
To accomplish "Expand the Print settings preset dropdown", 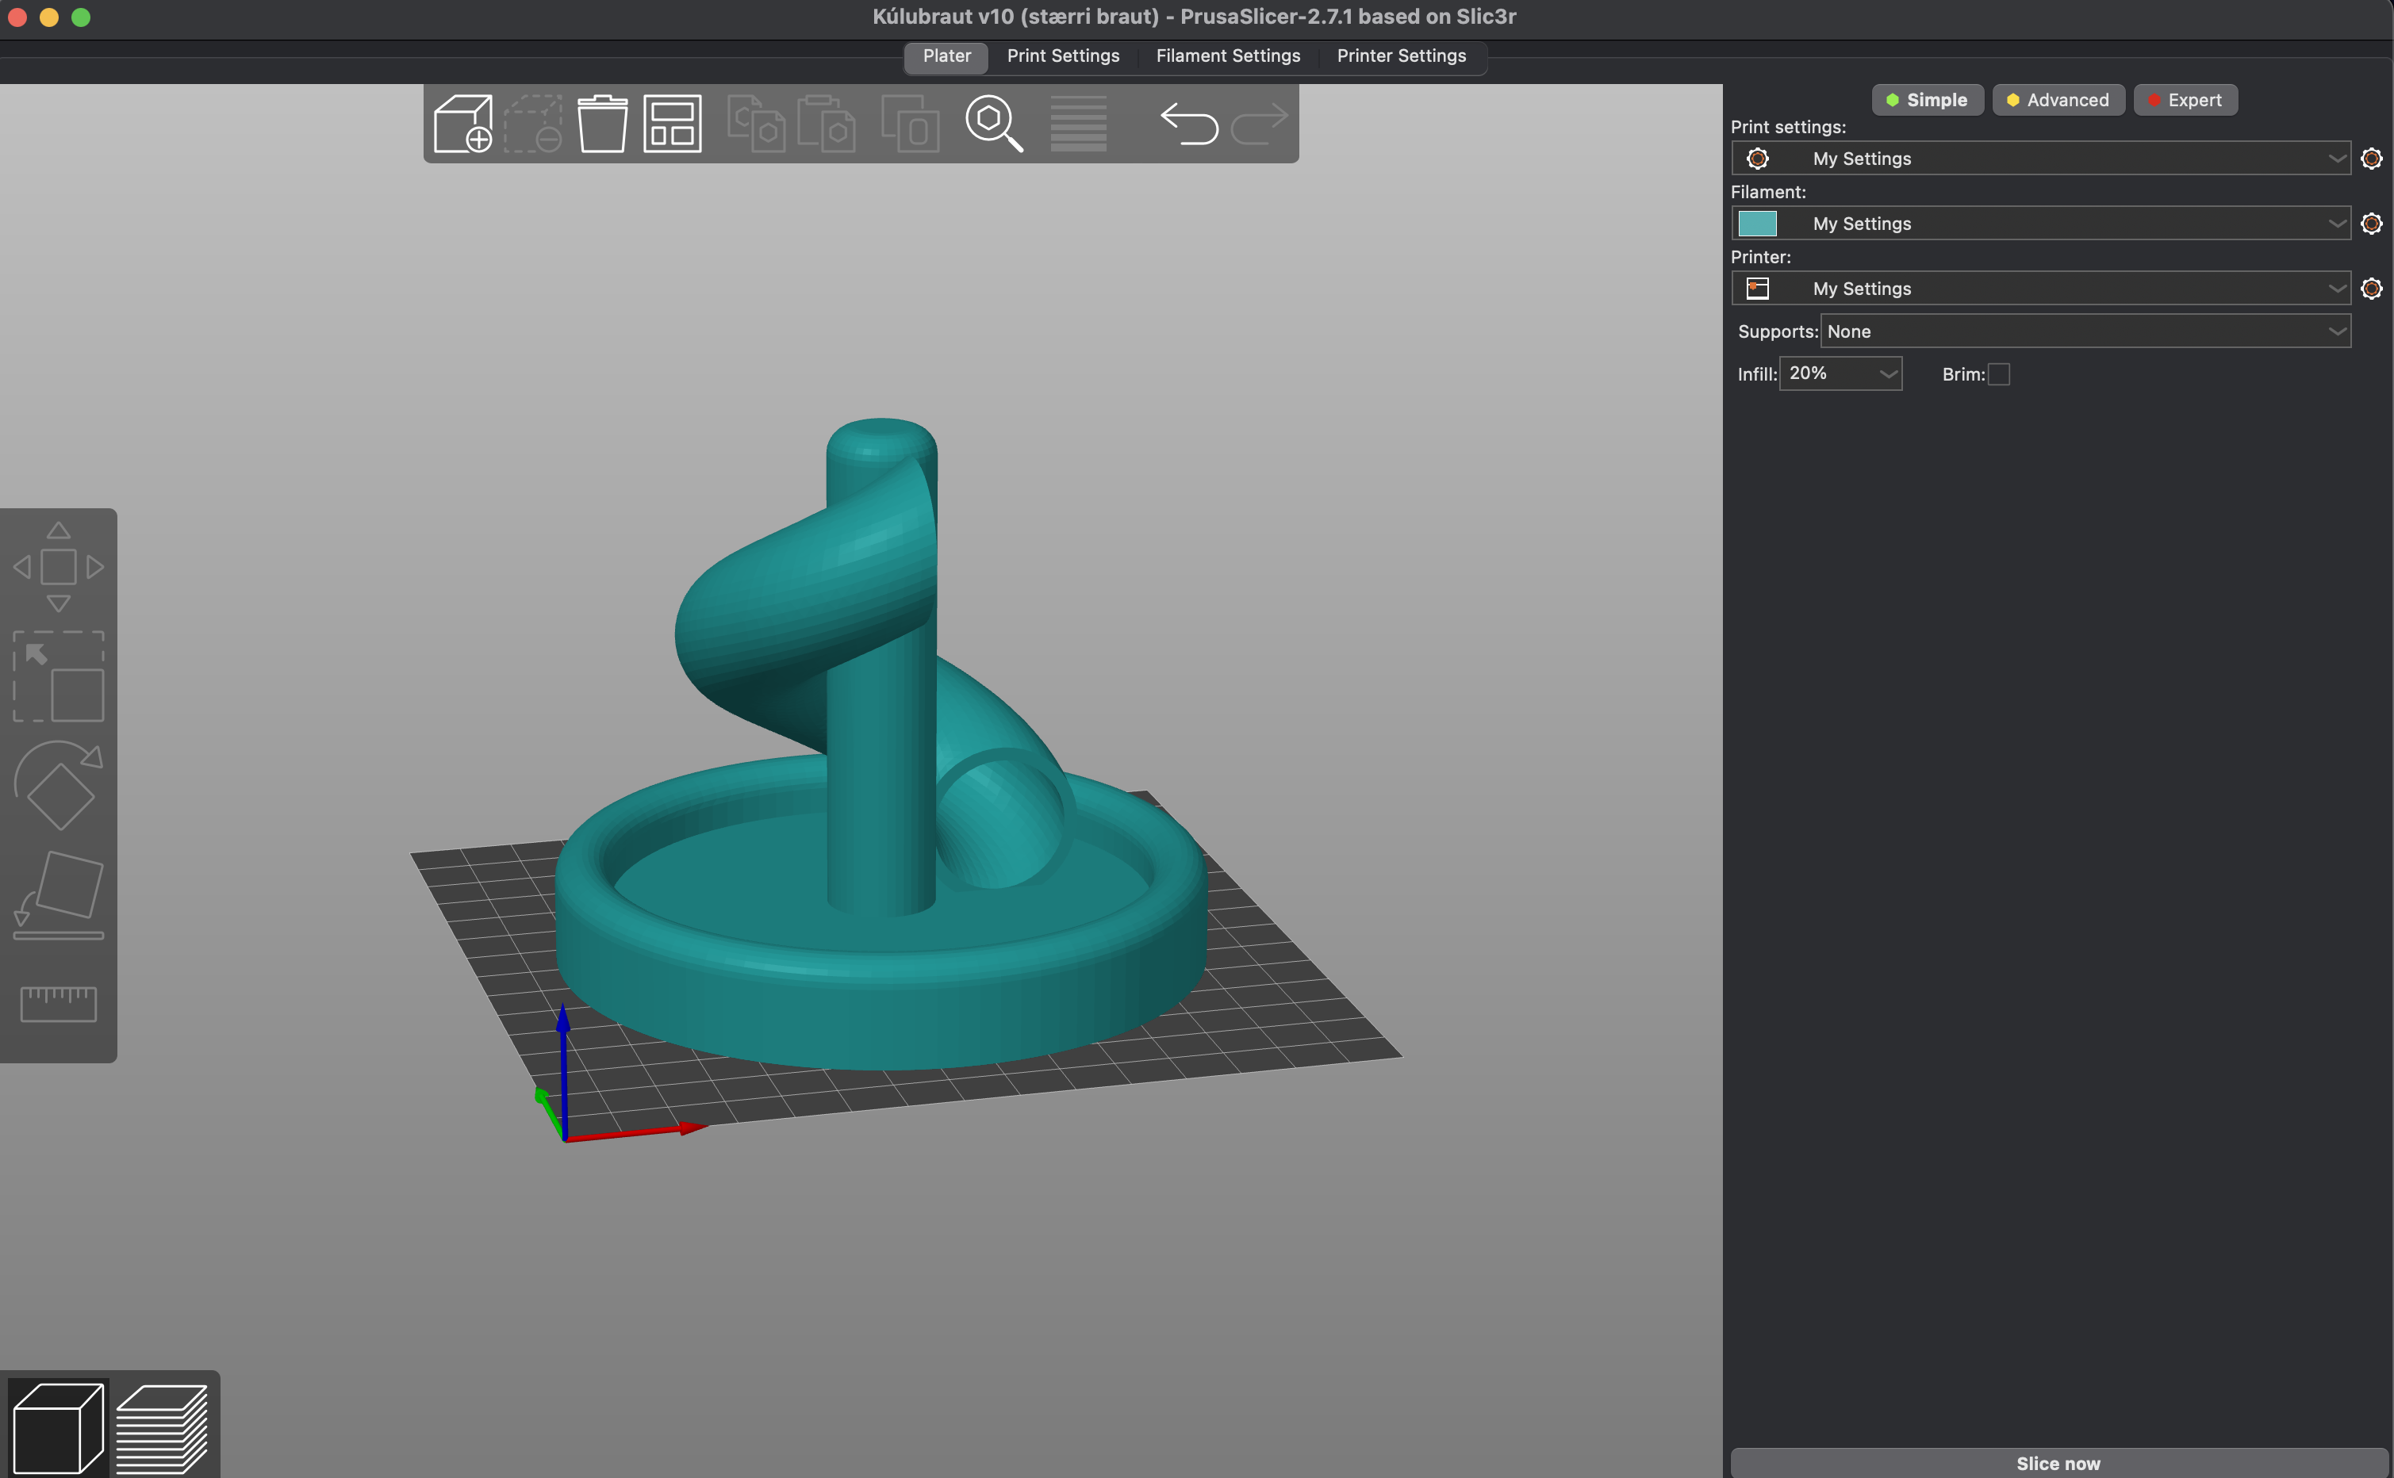I will coord(2336,159).
